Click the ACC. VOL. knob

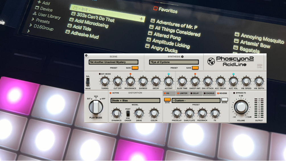pos(233,81)
